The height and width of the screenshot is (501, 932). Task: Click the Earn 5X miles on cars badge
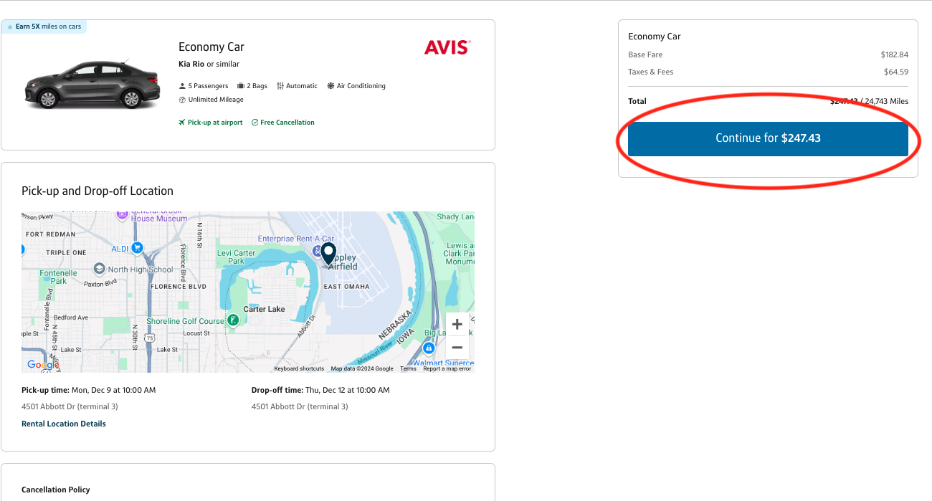[44, 27]
